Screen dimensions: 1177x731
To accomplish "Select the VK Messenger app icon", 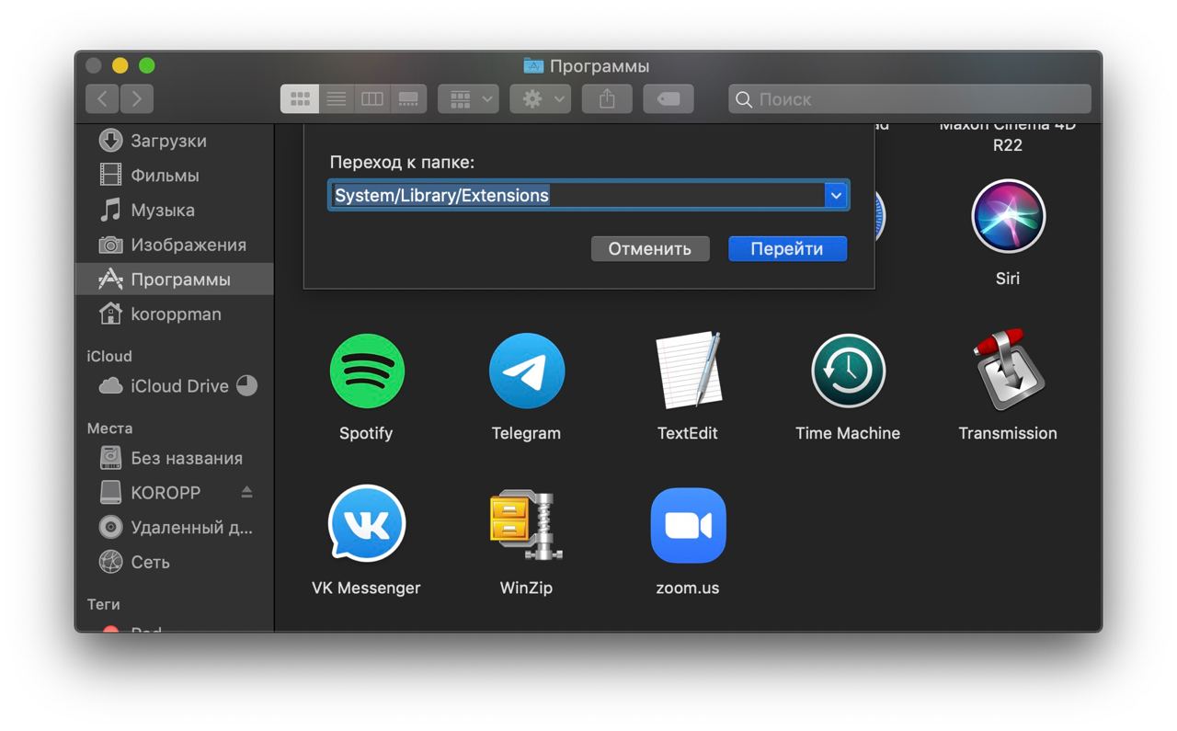I will pyautogui.click(x=366, y=524).
